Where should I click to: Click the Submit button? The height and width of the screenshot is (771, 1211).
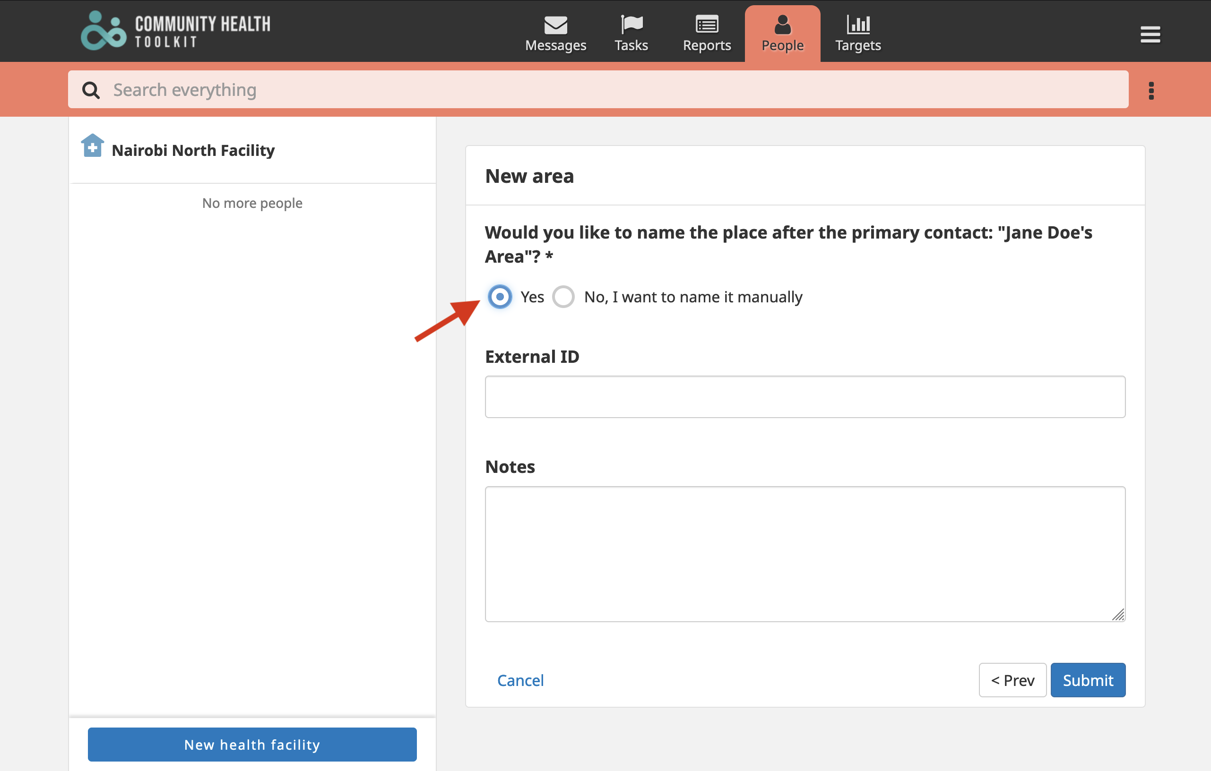coord(1087,680)
